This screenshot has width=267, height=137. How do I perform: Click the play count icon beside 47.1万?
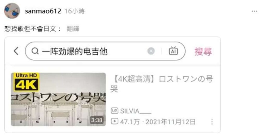114,121
